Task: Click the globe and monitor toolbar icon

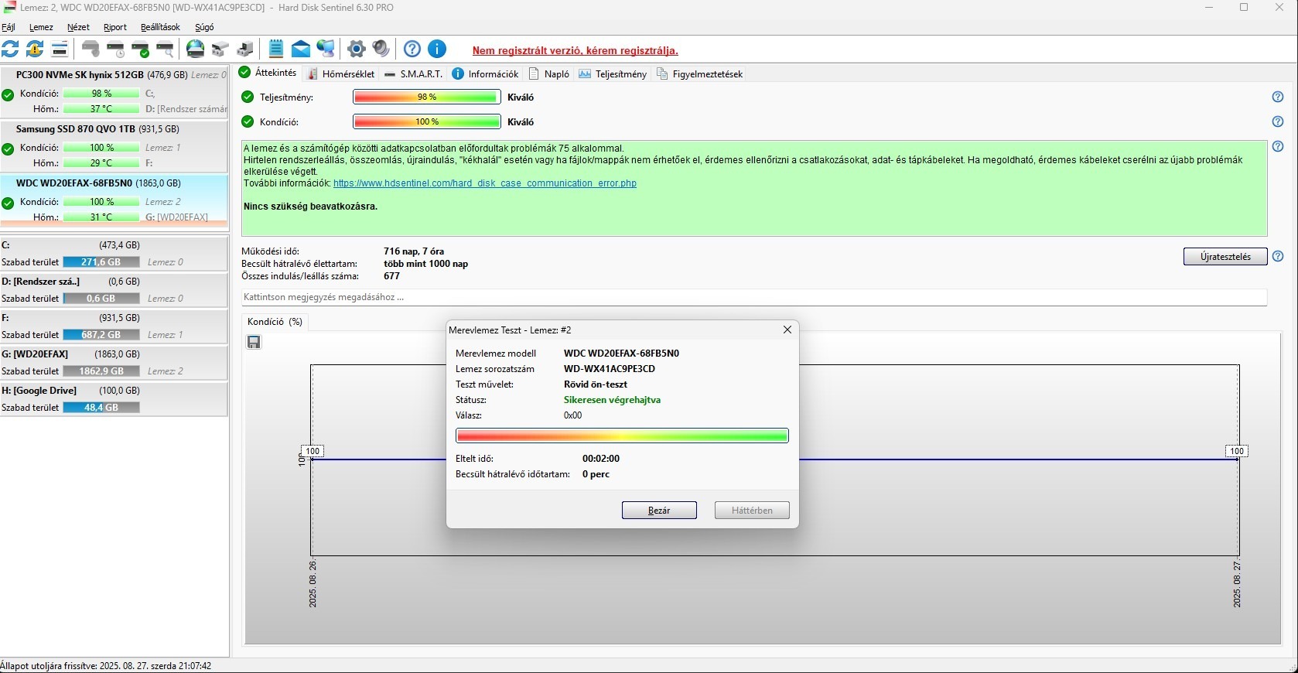Action: click(x=326, y=49)
